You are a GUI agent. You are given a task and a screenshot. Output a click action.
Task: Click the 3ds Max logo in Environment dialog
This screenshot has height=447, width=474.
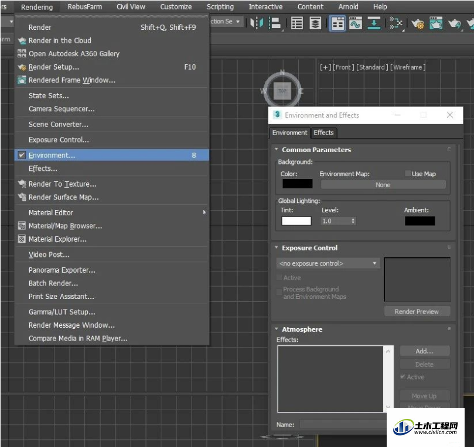pyautogui.click(x=277, y=115)
